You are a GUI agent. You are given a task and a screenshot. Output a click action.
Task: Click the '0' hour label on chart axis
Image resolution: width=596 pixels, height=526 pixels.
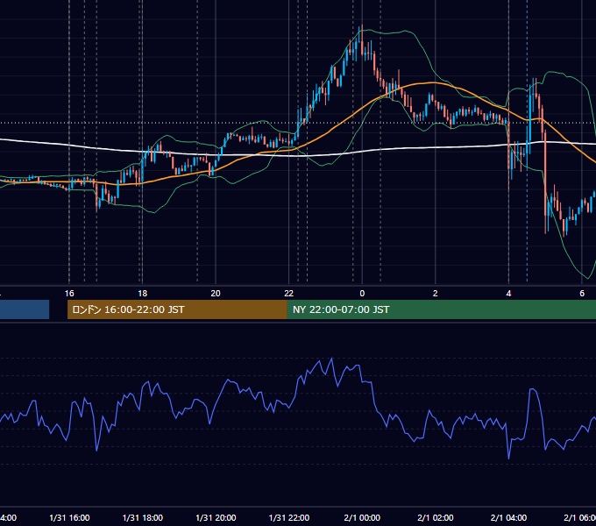tap(362, 294)
